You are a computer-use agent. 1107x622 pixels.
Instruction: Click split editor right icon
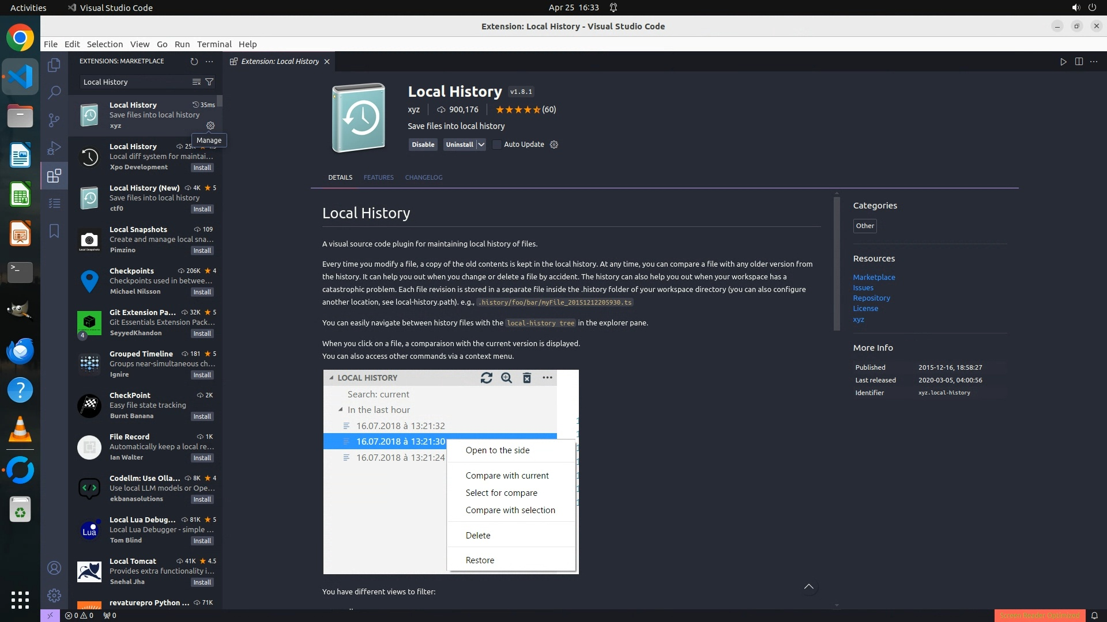coord(1079,62)
